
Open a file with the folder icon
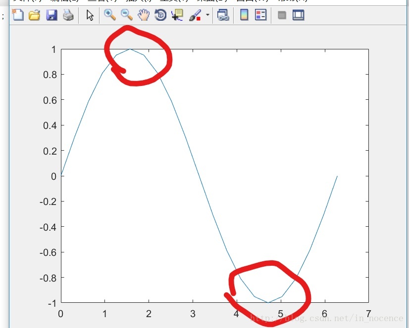(x=34, y=15)
